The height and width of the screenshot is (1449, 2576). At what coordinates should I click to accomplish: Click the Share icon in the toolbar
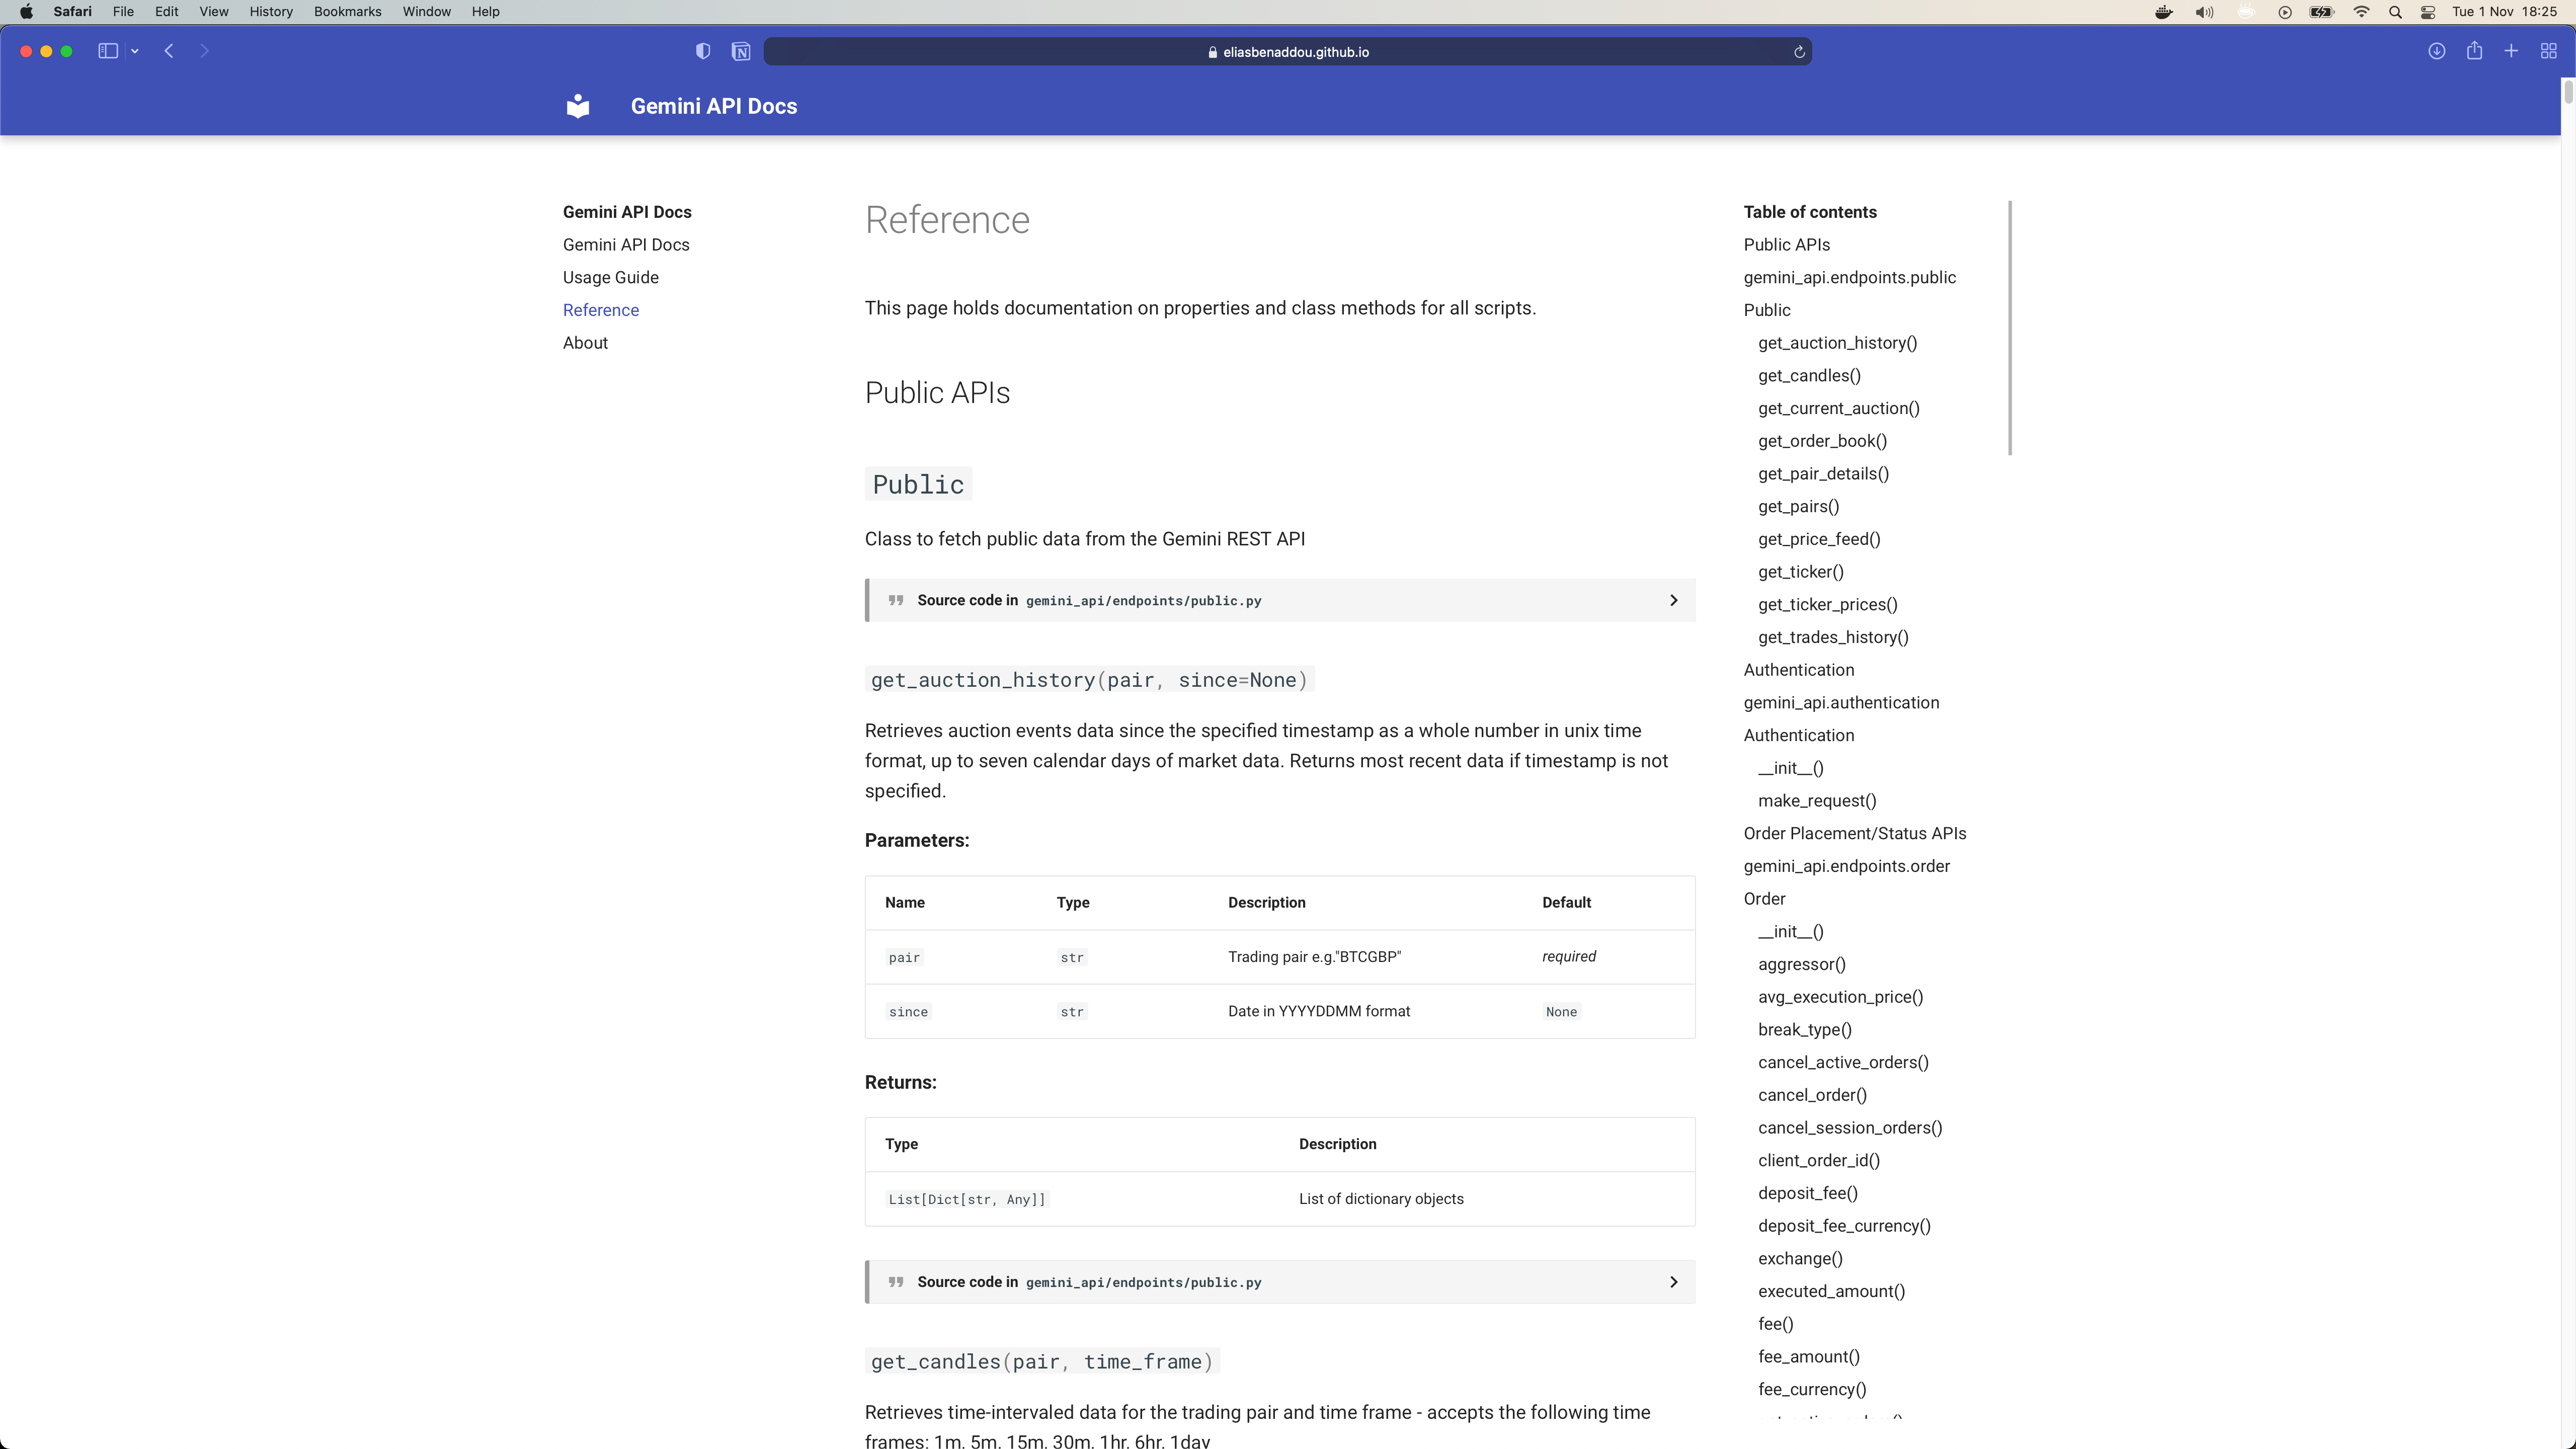tap(2474, 51)
